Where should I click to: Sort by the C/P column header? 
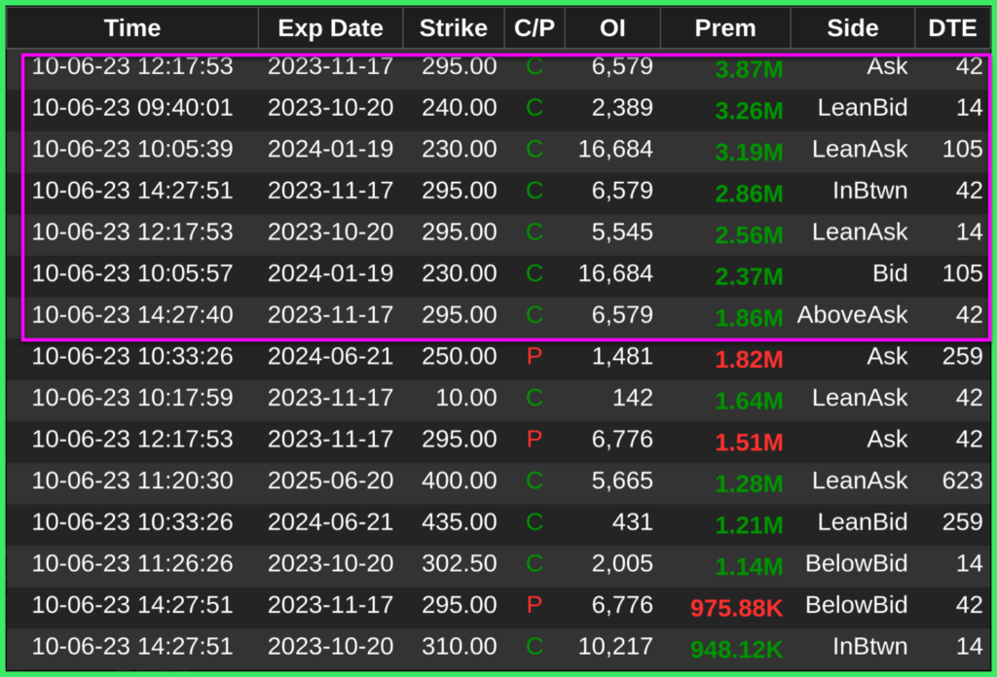535,28
